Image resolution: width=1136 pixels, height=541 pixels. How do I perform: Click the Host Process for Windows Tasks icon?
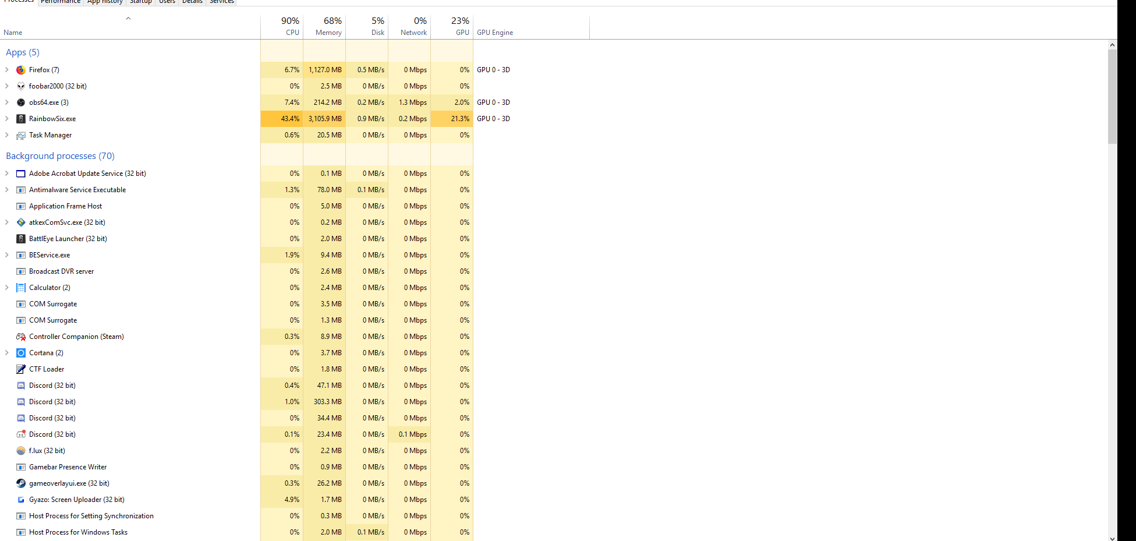pos(21,532)
